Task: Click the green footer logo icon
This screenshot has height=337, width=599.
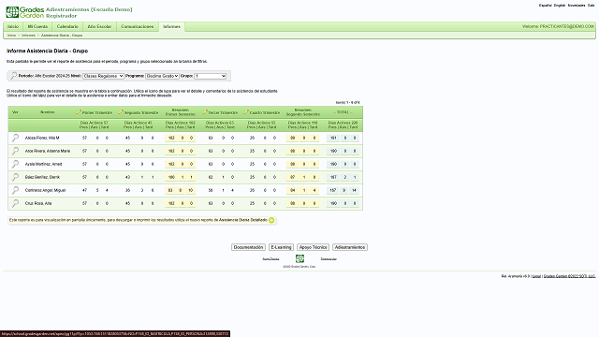Action: click(299, 258)
